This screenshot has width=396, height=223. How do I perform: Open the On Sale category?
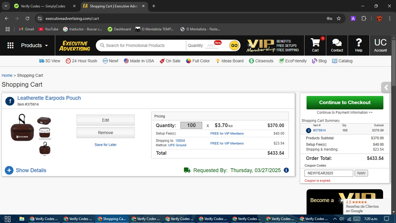[x=170, y=61]
